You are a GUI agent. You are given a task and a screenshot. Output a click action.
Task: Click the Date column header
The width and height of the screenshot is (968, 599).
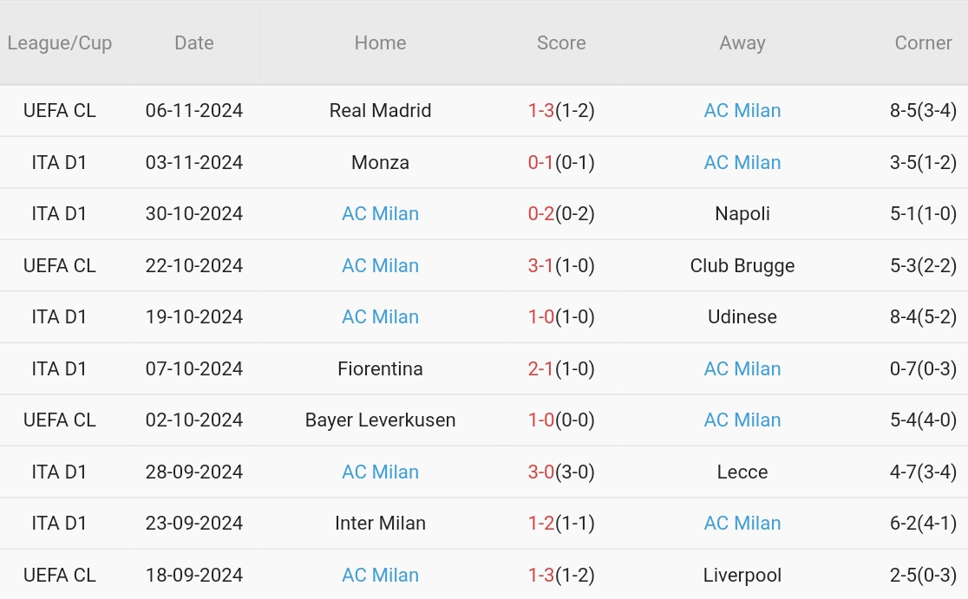pyautogui.click(x=194, y=42)
